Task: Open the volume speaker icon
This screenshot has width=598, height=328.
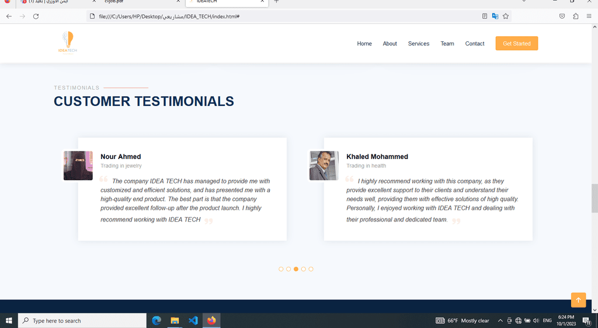Action: tap(536, 321)
